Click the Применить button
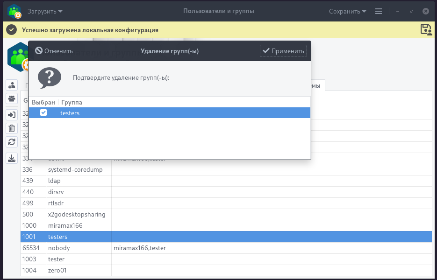 point(283,51)
